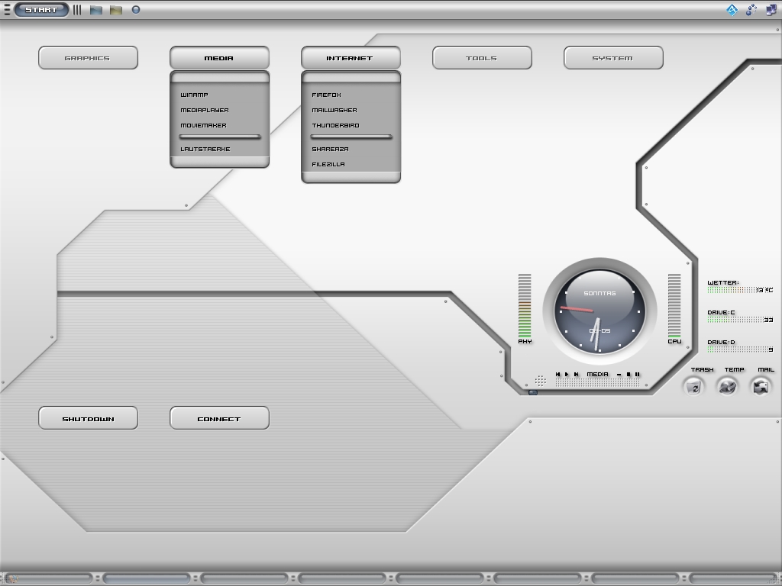
Task: Open the Trash recycle bin icon
Action: point(693,387)
